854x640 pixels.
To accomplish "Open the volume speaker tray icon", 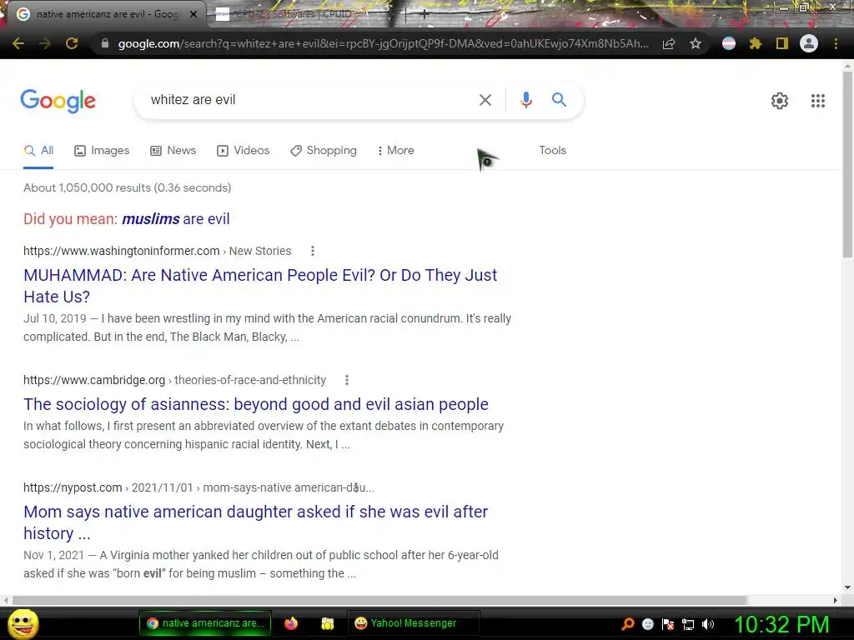I will point(708,624).
